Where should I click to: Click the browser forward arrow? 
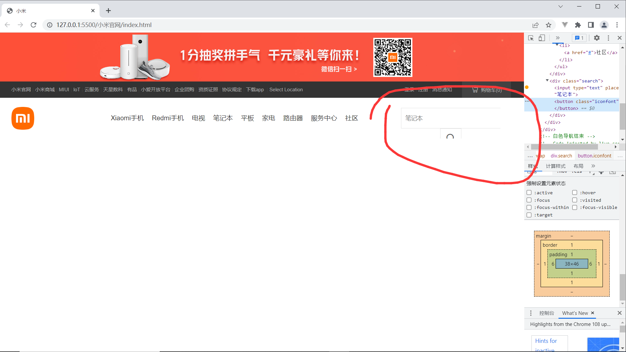point(21,25)
